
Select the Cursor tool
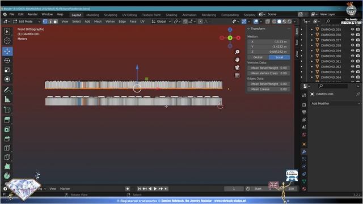(7, 41)
